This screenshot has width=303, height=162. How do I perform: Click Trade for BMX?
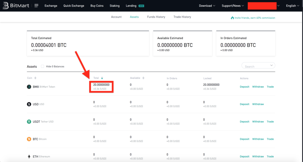(x=270, y=87)
